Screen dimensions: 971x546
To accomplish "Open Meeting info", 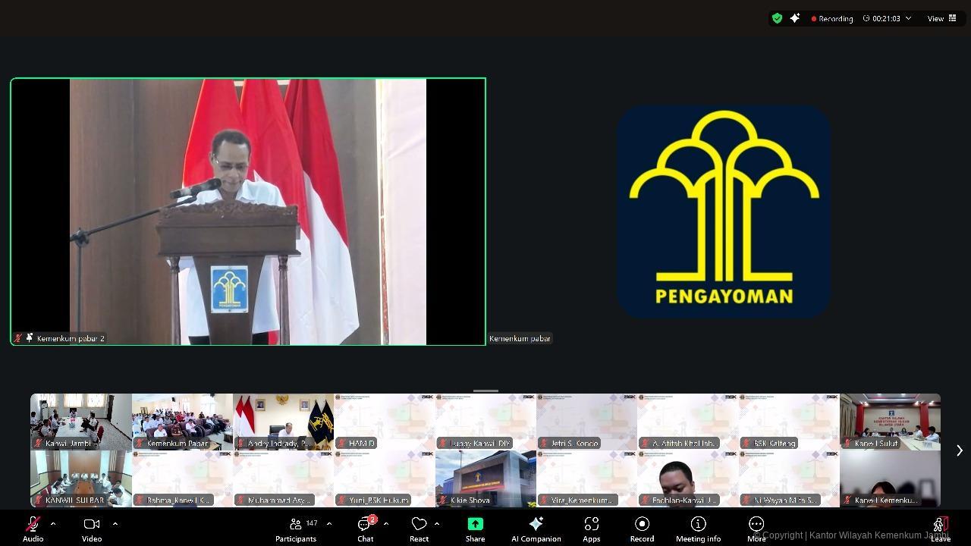I will click(x=697, y=523).
